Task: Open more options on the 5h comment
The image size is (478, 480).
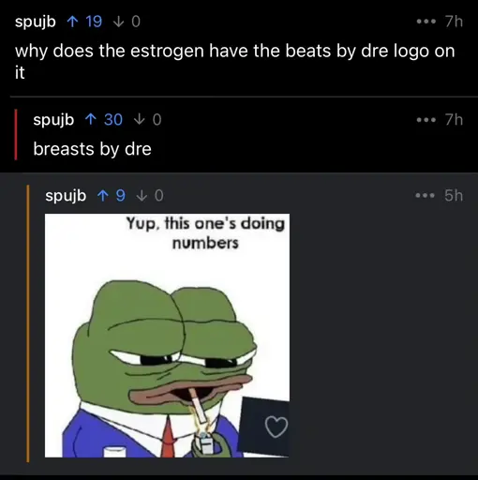Action: (425, 196)
